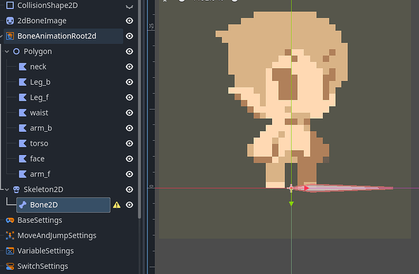Screen dimensions: 419x274
Task: Hide the neck polygon using its eye icon
Action: point(129,67)
